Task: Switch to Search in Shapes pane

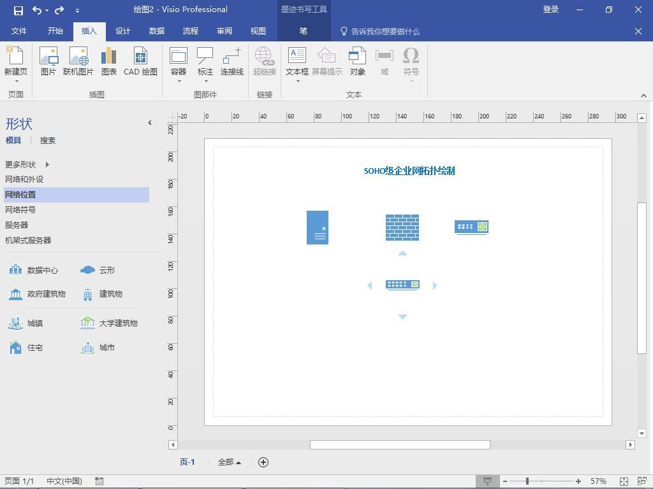Action: tap(48, 140)
